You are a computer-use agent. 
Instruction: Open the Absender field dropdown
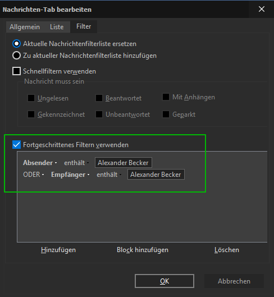click(40, 163)
